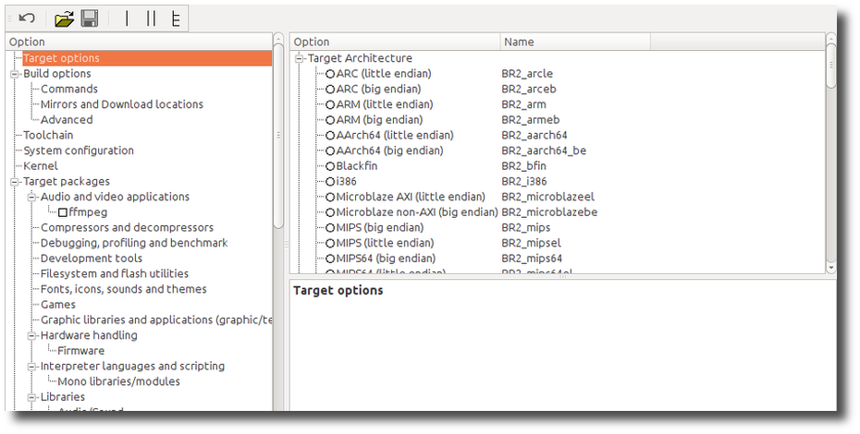Collapse the Target packages tree node
Viewport: 860px width, 434px height.
click(15, 182)
